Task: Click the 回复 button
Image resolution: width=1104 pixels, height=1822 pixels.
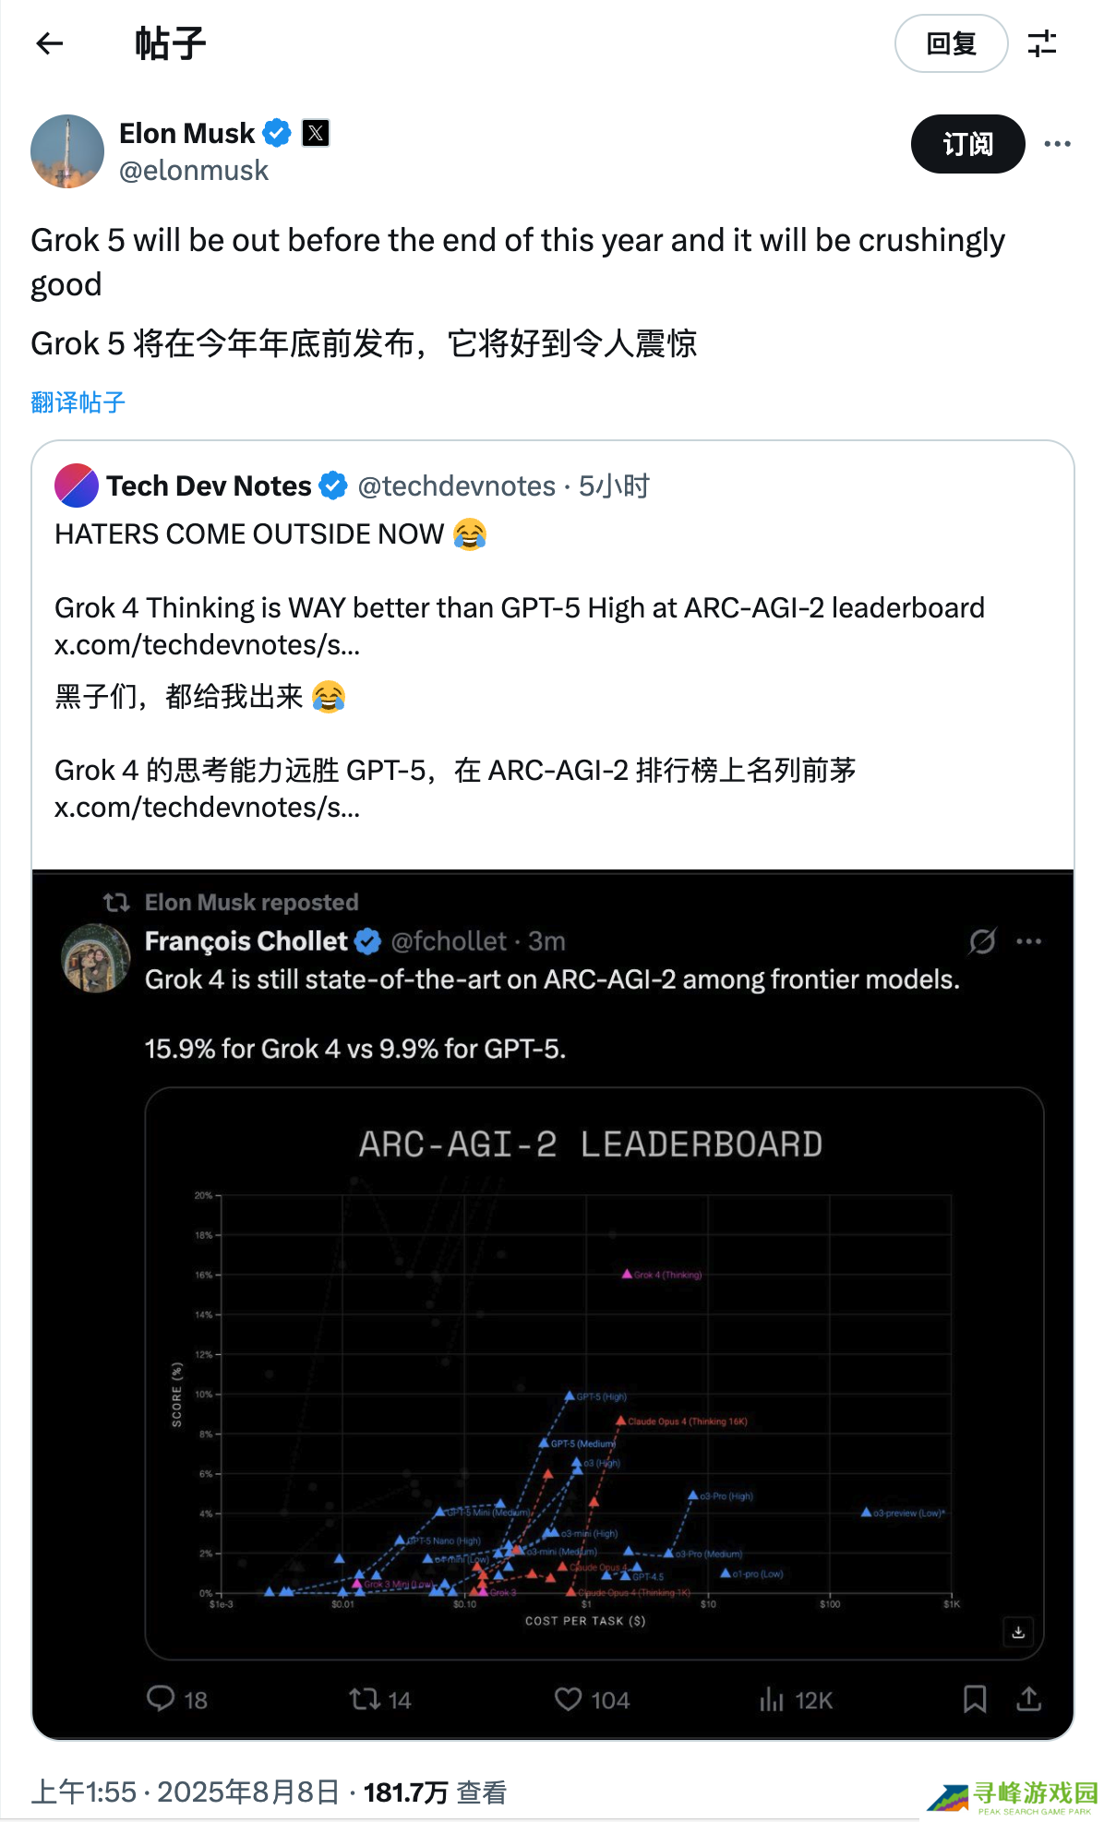Action: (951, 43)
